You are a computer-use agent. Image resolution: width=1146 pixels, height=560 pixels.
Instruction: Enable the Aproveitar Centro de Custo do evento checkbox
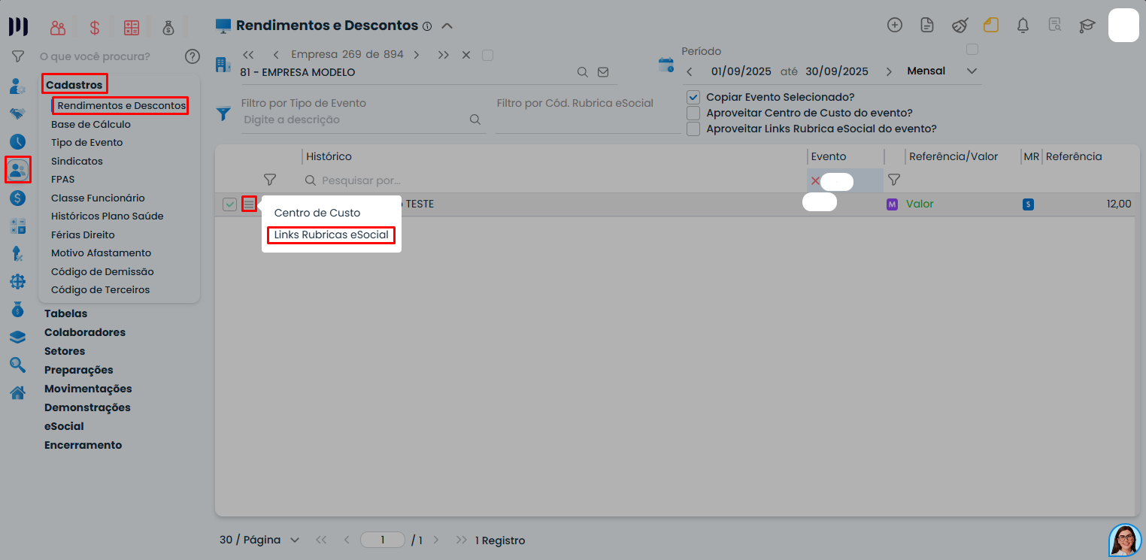coord(693,113)
